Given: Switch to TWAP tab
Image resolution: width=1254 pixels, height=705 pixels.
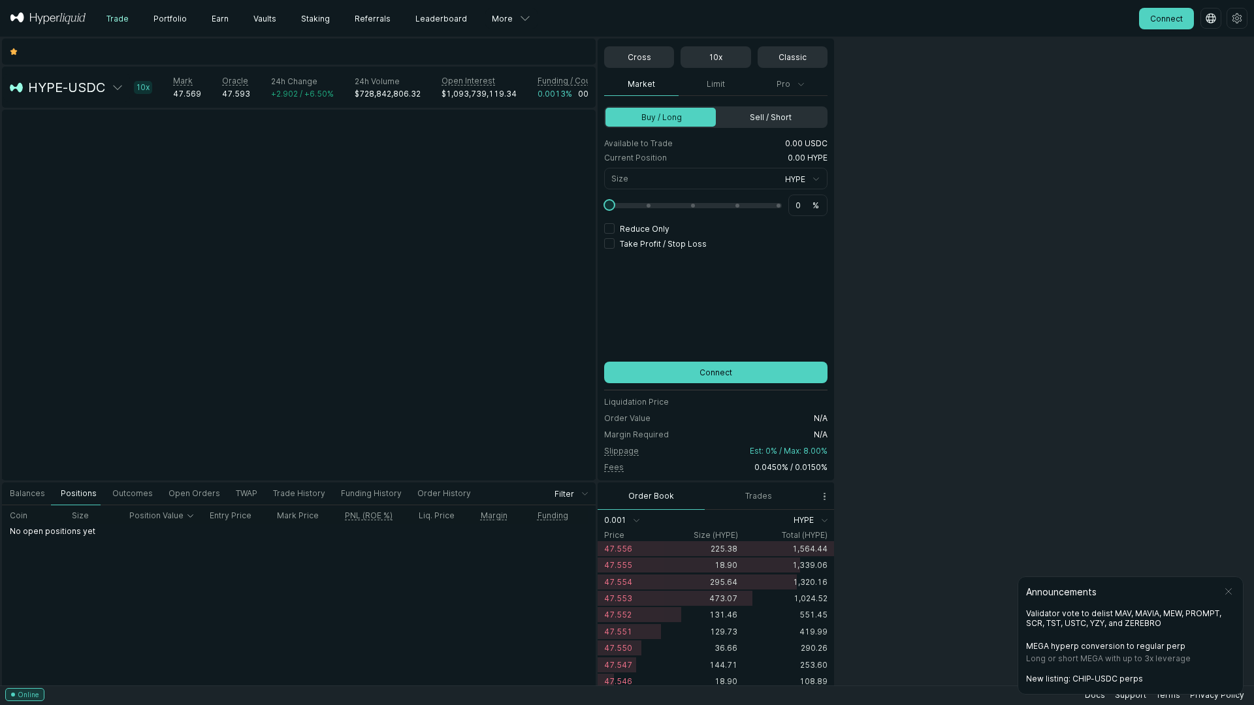Looking at the screenshot, I should 246,493.
